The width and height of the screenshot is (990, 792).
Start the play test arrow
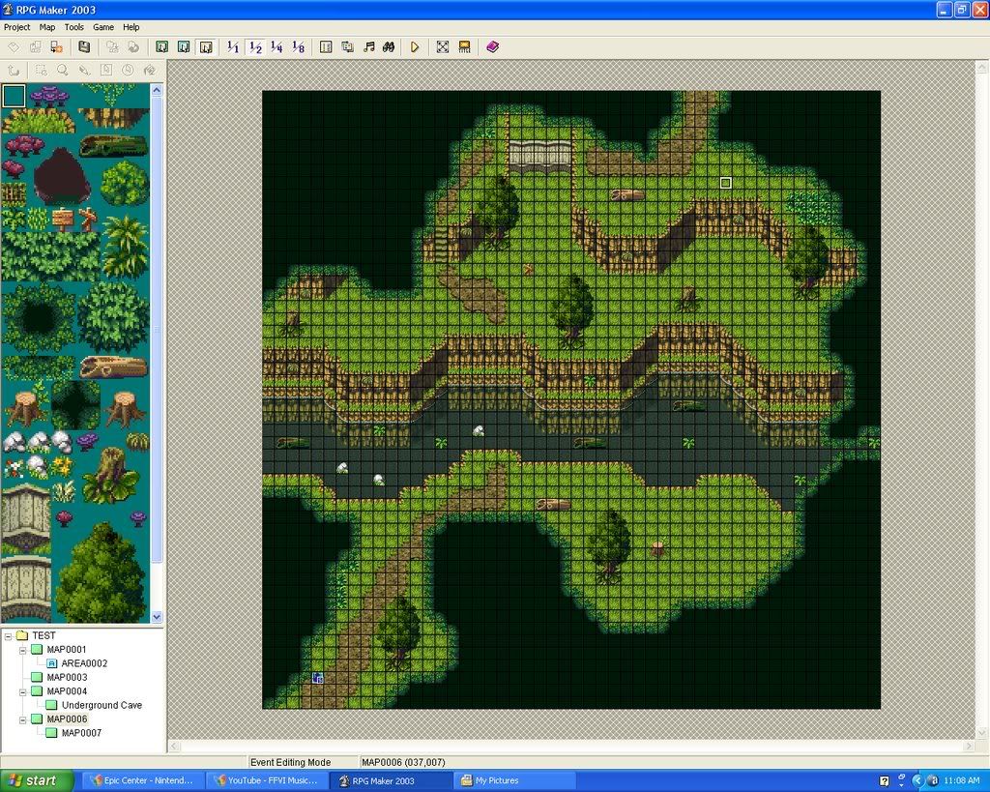[x=415, y=46]
